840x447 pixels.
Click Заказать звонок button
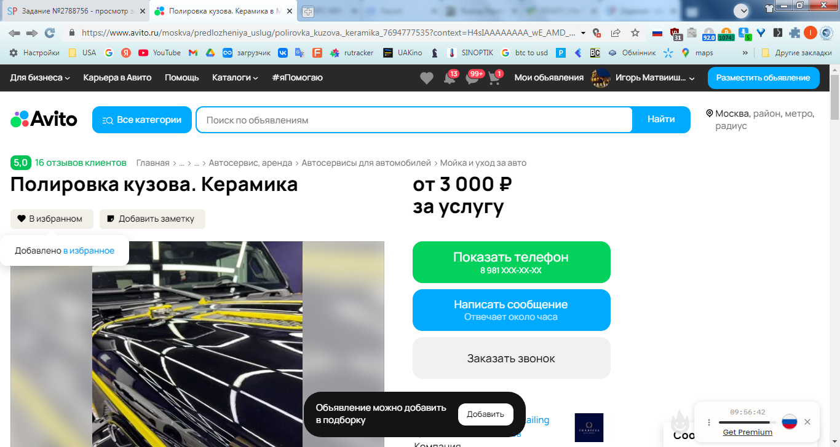[x=511, y=358]
